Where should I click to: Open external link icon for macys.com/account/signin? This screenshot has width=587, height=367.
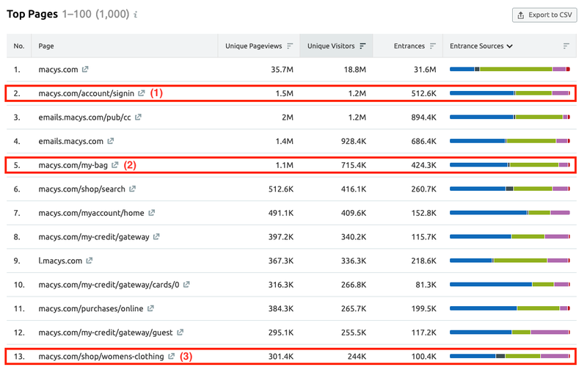[x=141, y=93]
